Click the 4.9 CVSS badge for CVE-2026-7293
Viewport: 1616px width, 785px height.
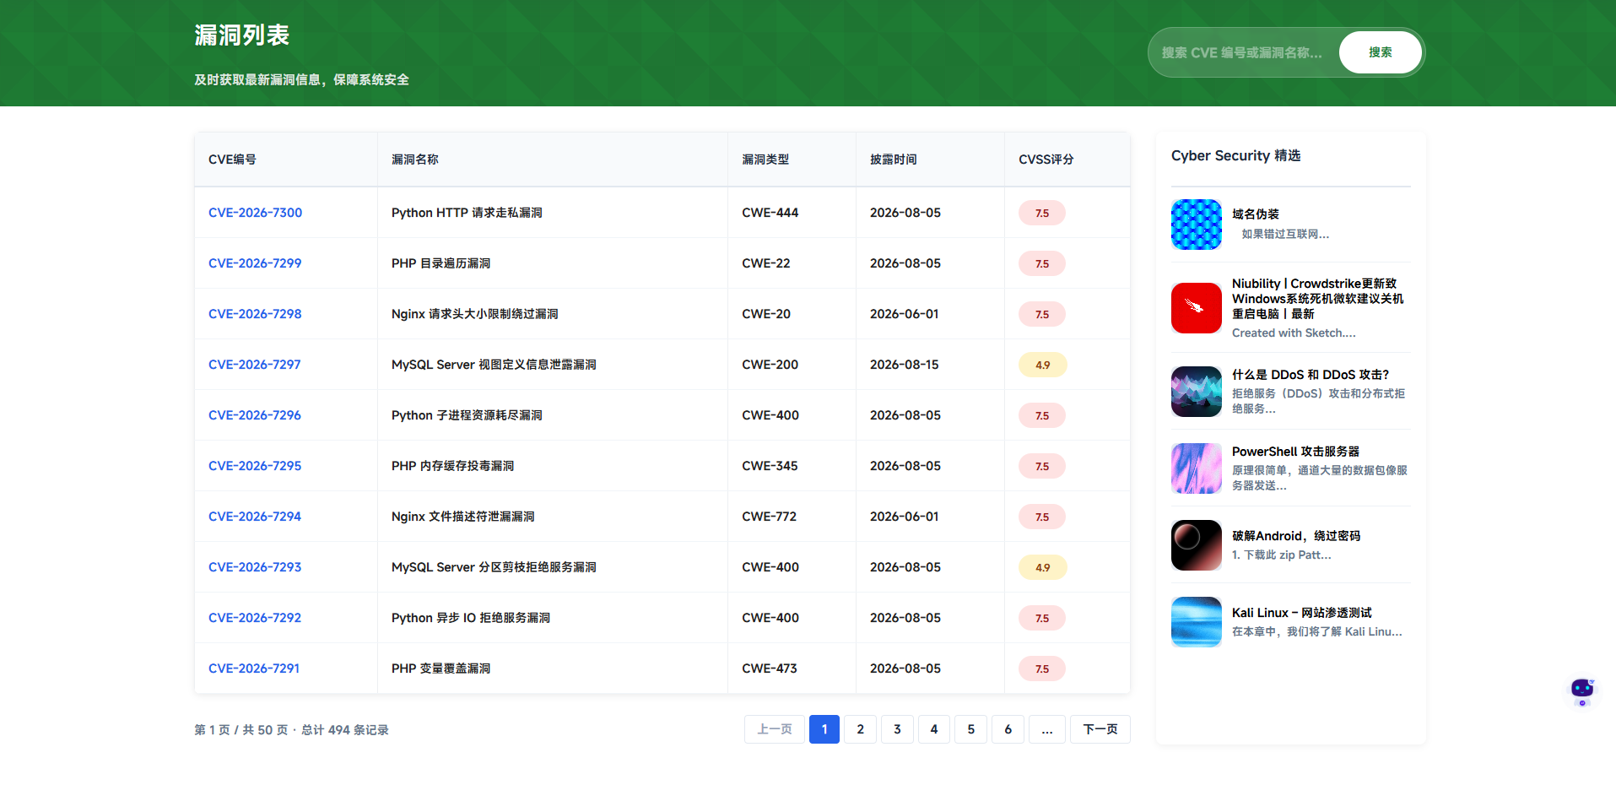1043,567
